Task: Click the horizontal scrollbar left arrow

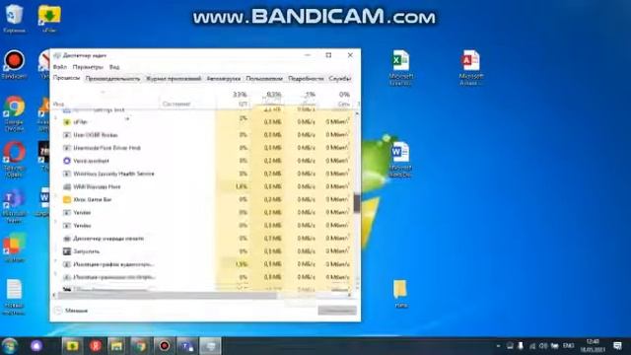Action: pyautogui.click(x=55, y=296)
